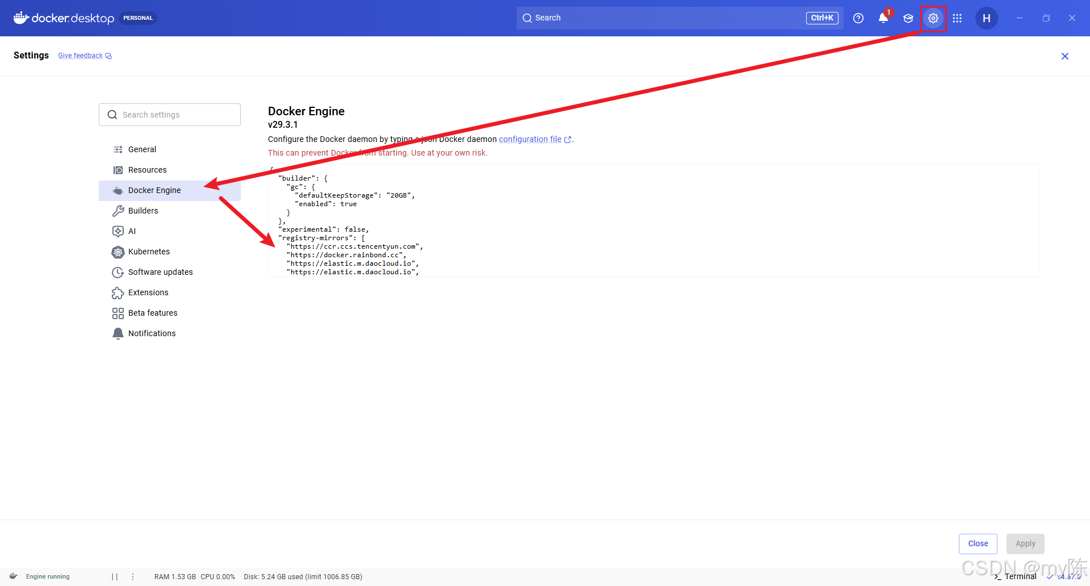This screenshot has width=1090, height=586.
Task: Click the Engine running status whale icon
Action: pos(14,576)
